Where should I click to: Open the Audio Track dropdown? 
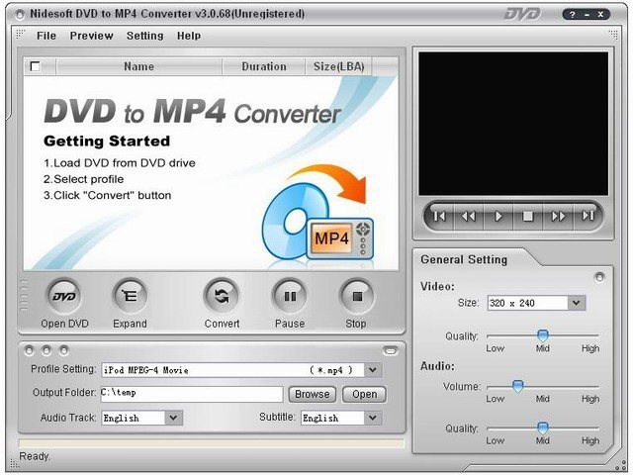pos(173,418)
